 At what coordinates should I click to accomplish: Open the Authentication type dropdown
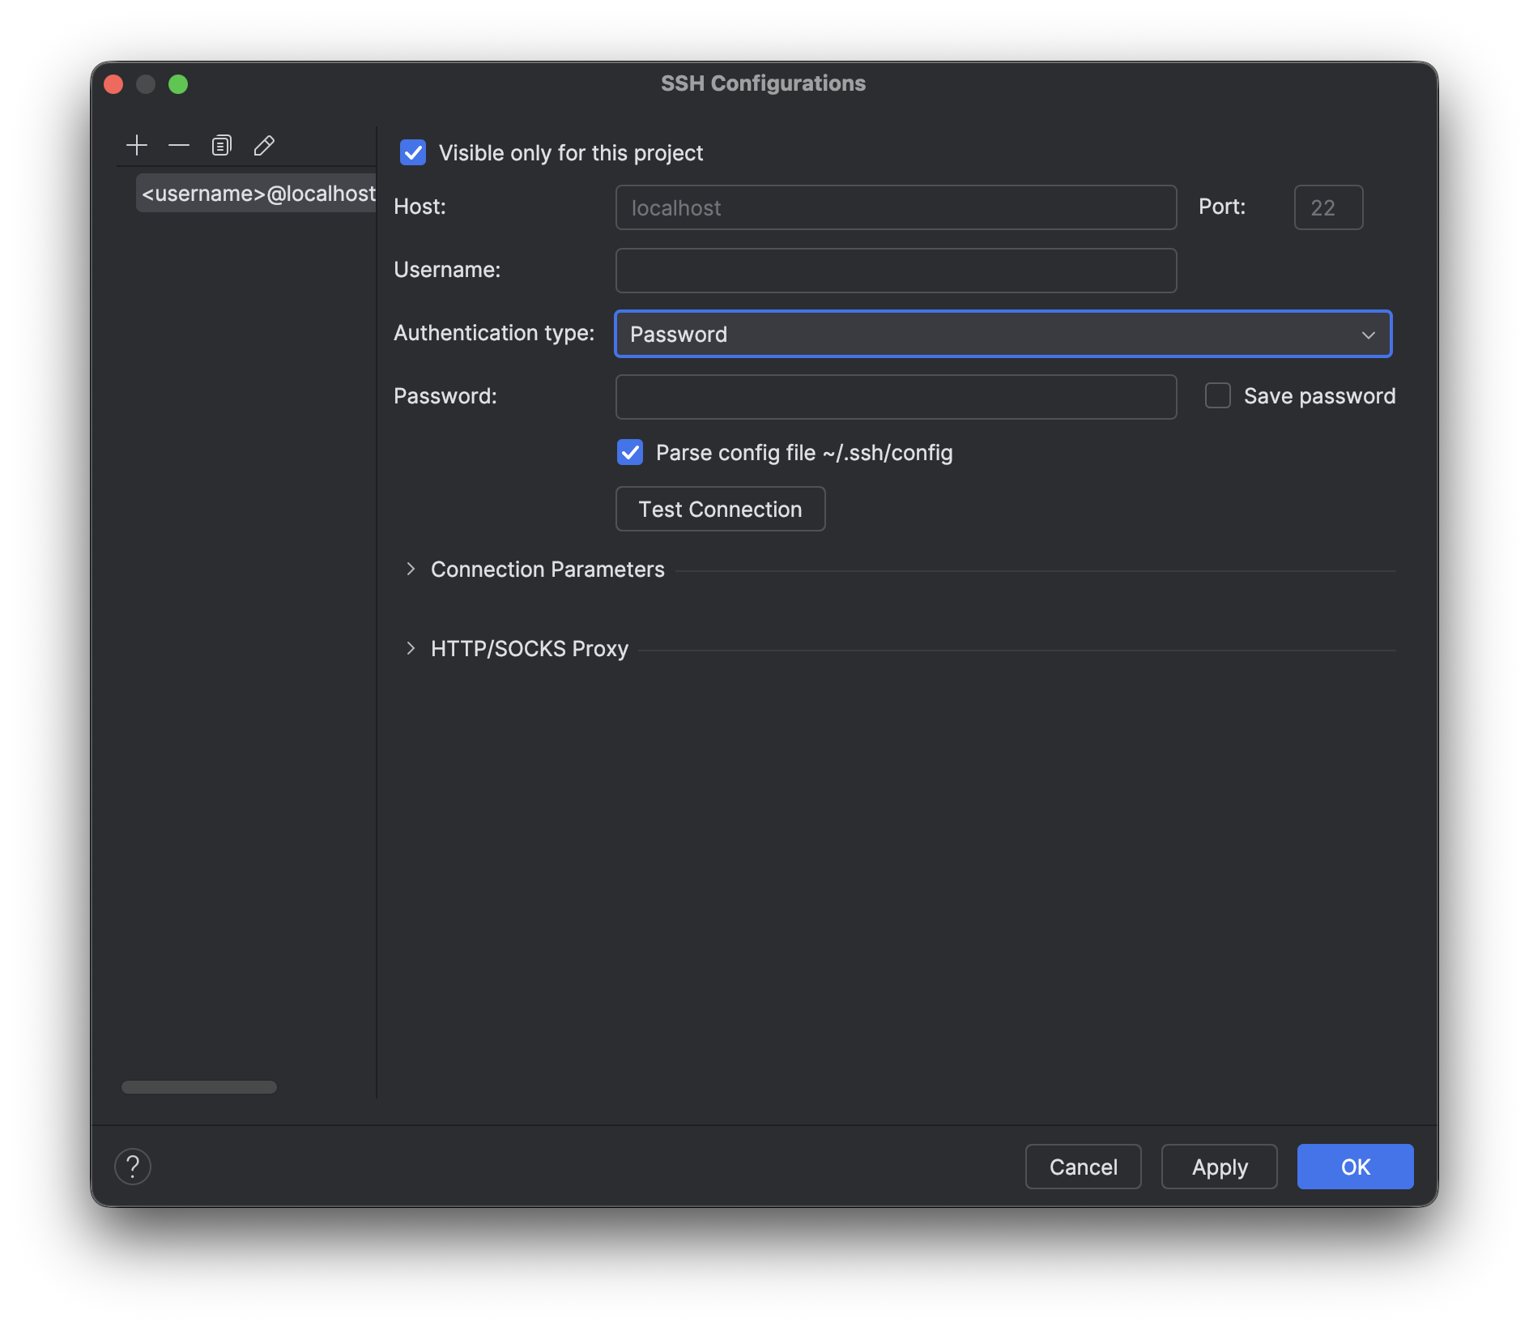[x=1368, y=334]
